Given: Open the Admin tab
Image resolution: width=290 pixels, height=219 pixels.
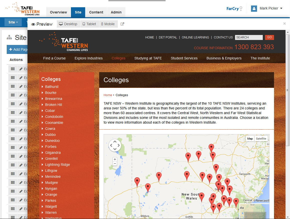Looking at the screenshot, I should 116,12.
